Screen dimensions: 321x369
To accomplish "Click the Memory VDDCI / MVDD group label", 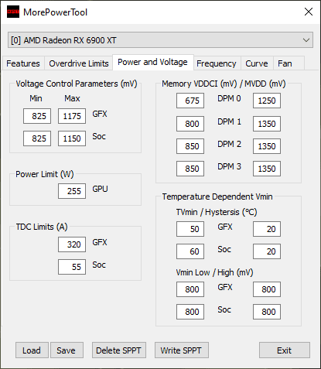I will 224,84.
